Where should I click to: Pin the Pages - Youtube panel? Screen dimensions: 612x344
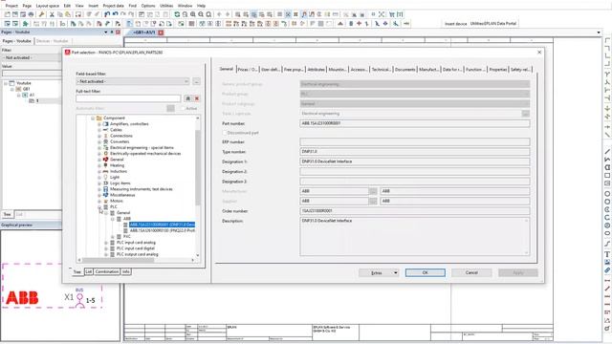tap(112, 32)
